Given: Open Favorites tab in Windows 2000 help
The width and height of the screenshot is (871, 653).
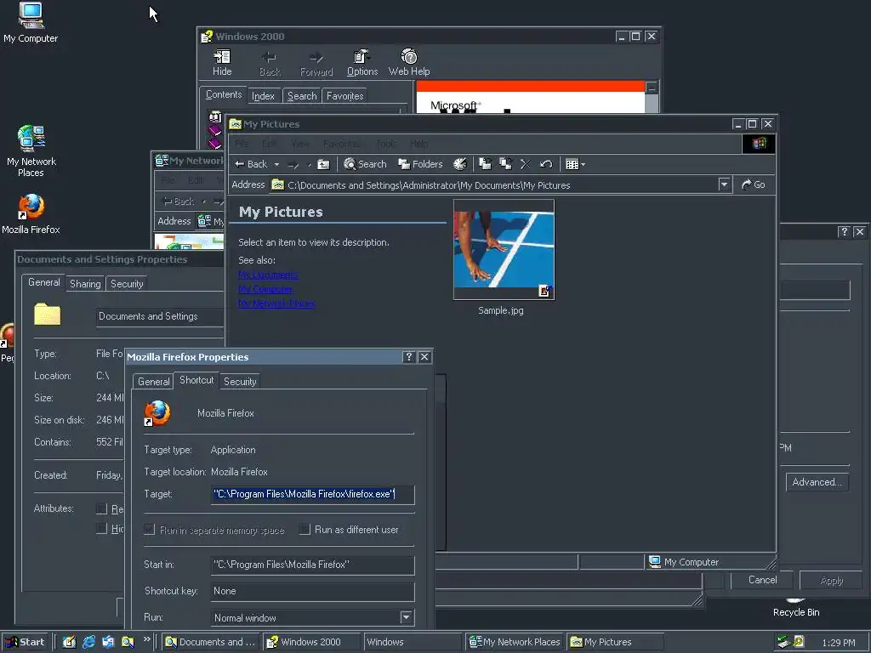Looking at the screenshot, I should click(345, 96).
